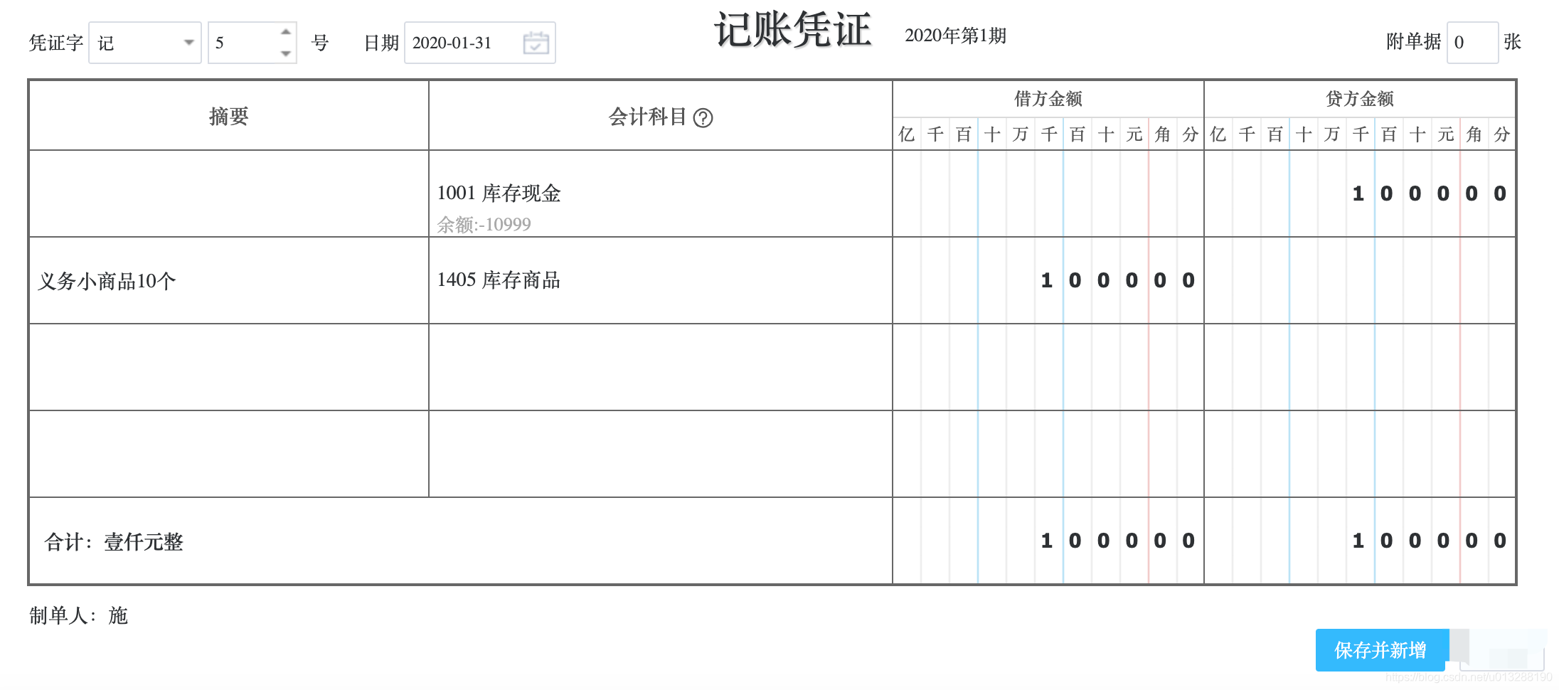This screenshot has height=690, width=1559.
Task: Open the calendar date picker icon
Action: (x=536, y=43)
